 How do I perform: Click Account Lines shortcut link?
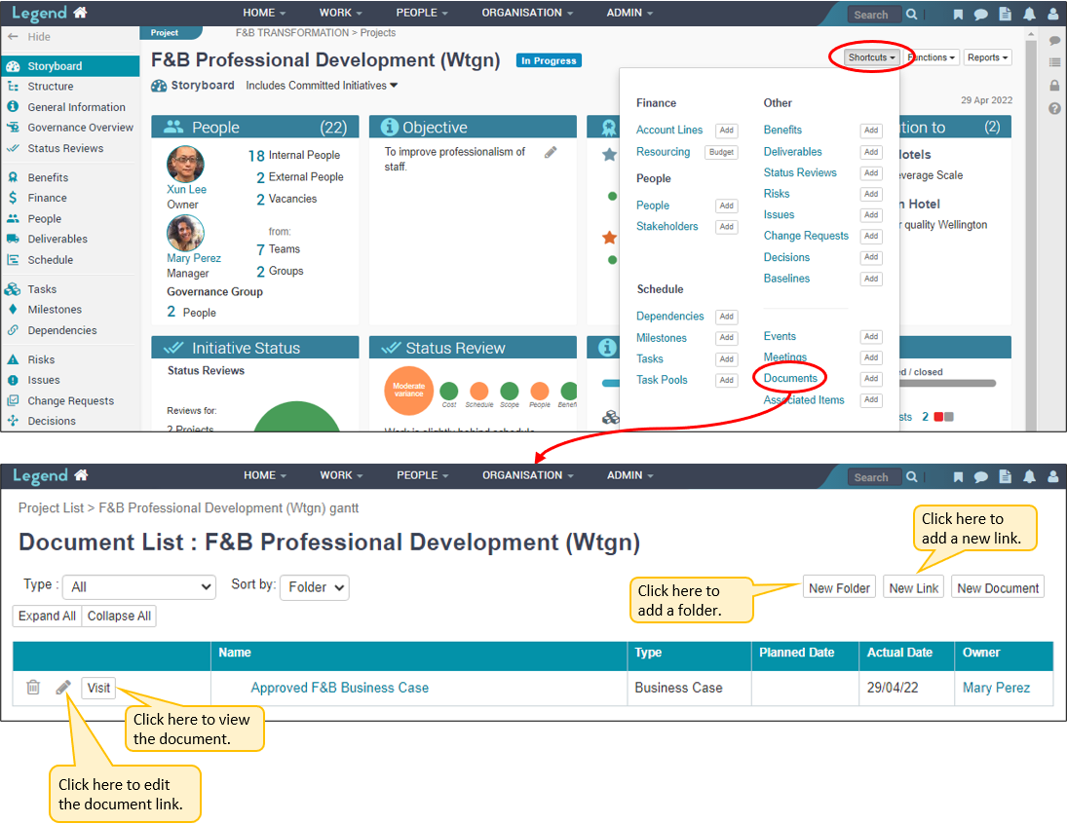click(x=668, y=130)
